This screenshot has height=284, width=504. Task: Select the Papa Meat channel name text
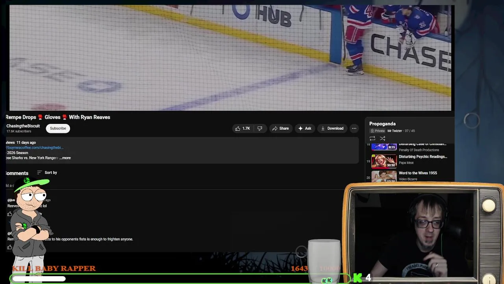click(406, 163)
